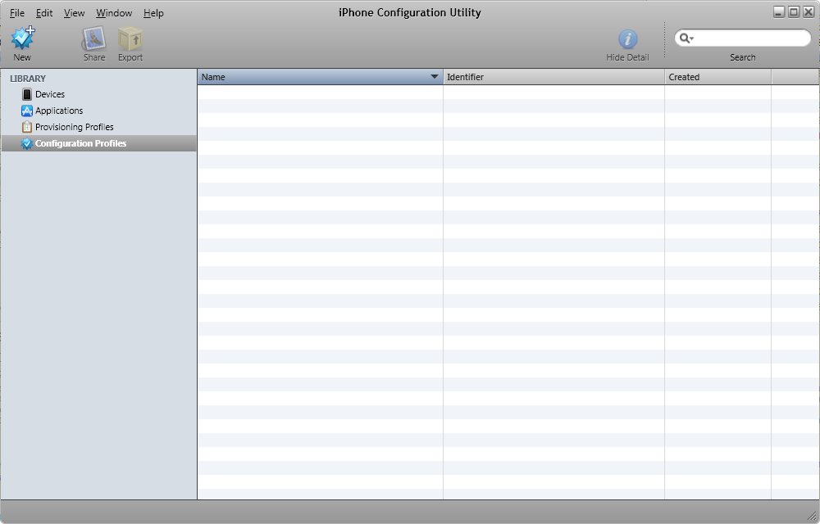Viewport: 820px width, 524px height.
Task: Open the search magnifier dropdown
Action: 686,38
